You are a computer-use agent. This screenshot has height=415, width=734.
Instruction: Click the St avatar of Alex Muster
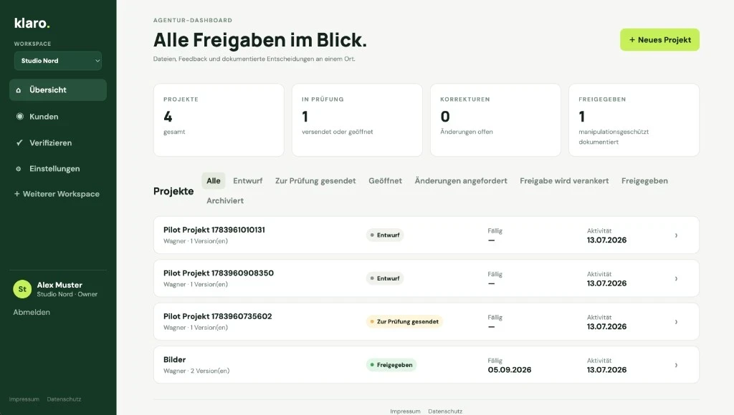pyautogui.click(x=22, y=289)
